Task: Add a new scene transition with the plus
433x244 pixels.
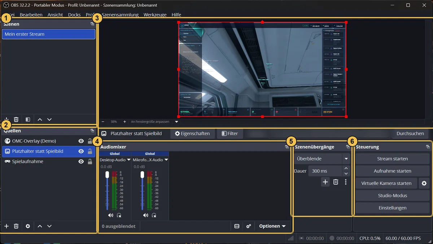Action: pyautogui.click(x=325, y=182)
